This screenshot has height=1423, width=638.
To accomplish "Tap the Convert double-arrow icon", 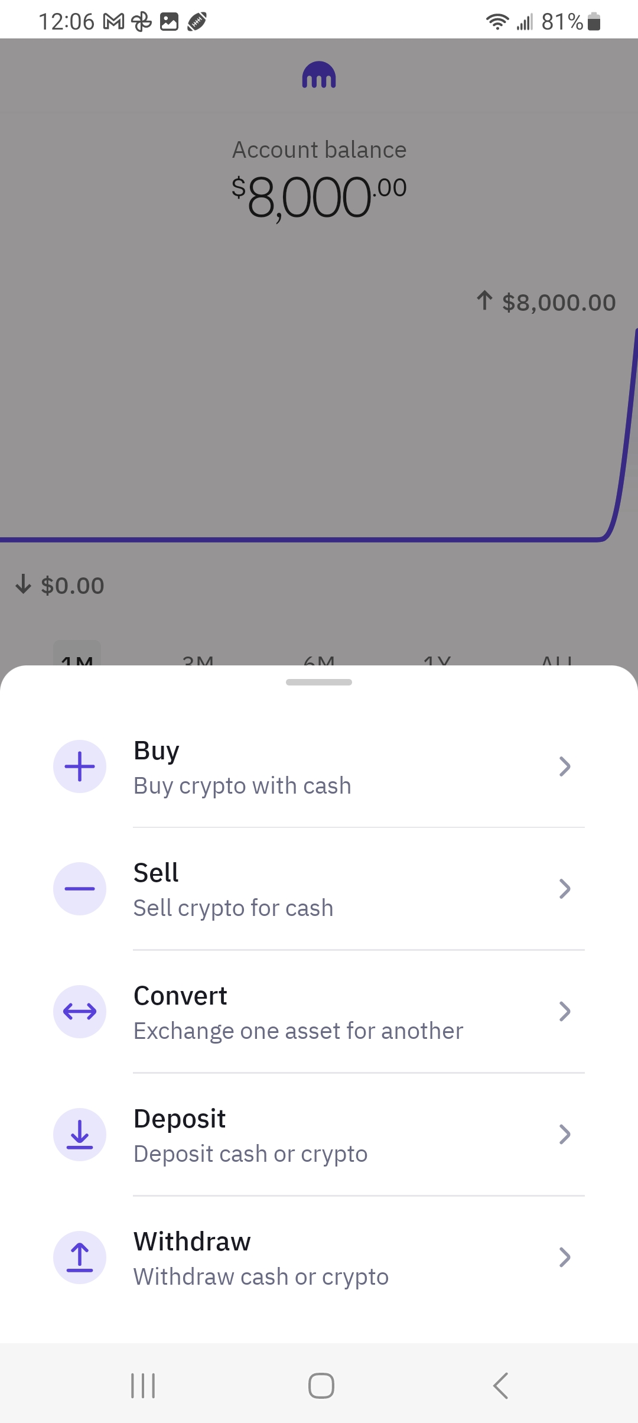I will click(x=80, y=1012).
